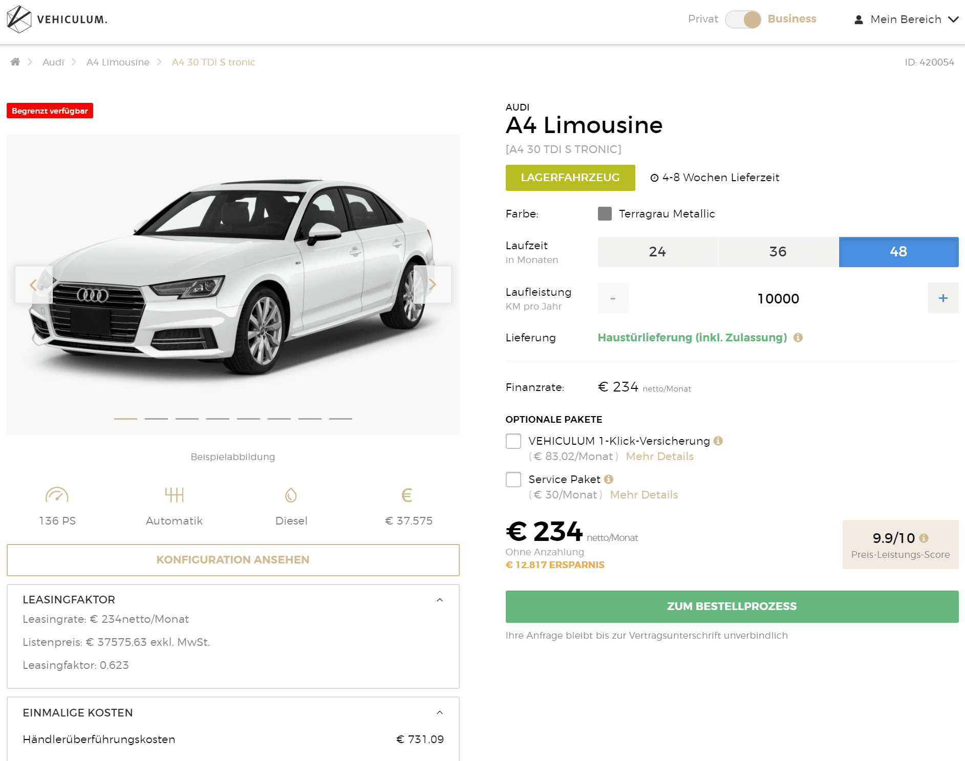
Task: Increase Laufleistung with plus button
Action: tap(943, 298)
